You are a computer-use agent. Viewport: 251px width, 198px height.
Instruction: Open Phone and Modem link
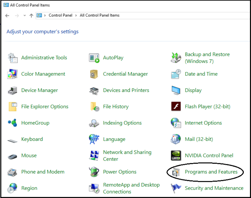[x=43, y=172]
